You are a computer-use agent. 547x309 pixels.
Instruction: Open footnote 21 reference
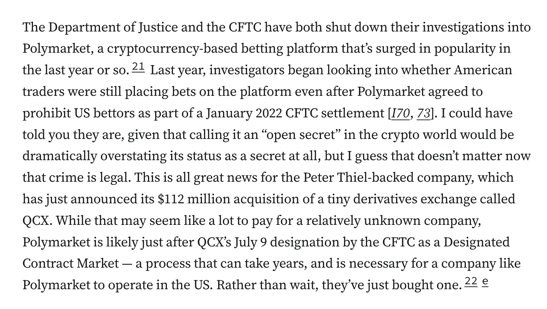(x=138, y=67)
